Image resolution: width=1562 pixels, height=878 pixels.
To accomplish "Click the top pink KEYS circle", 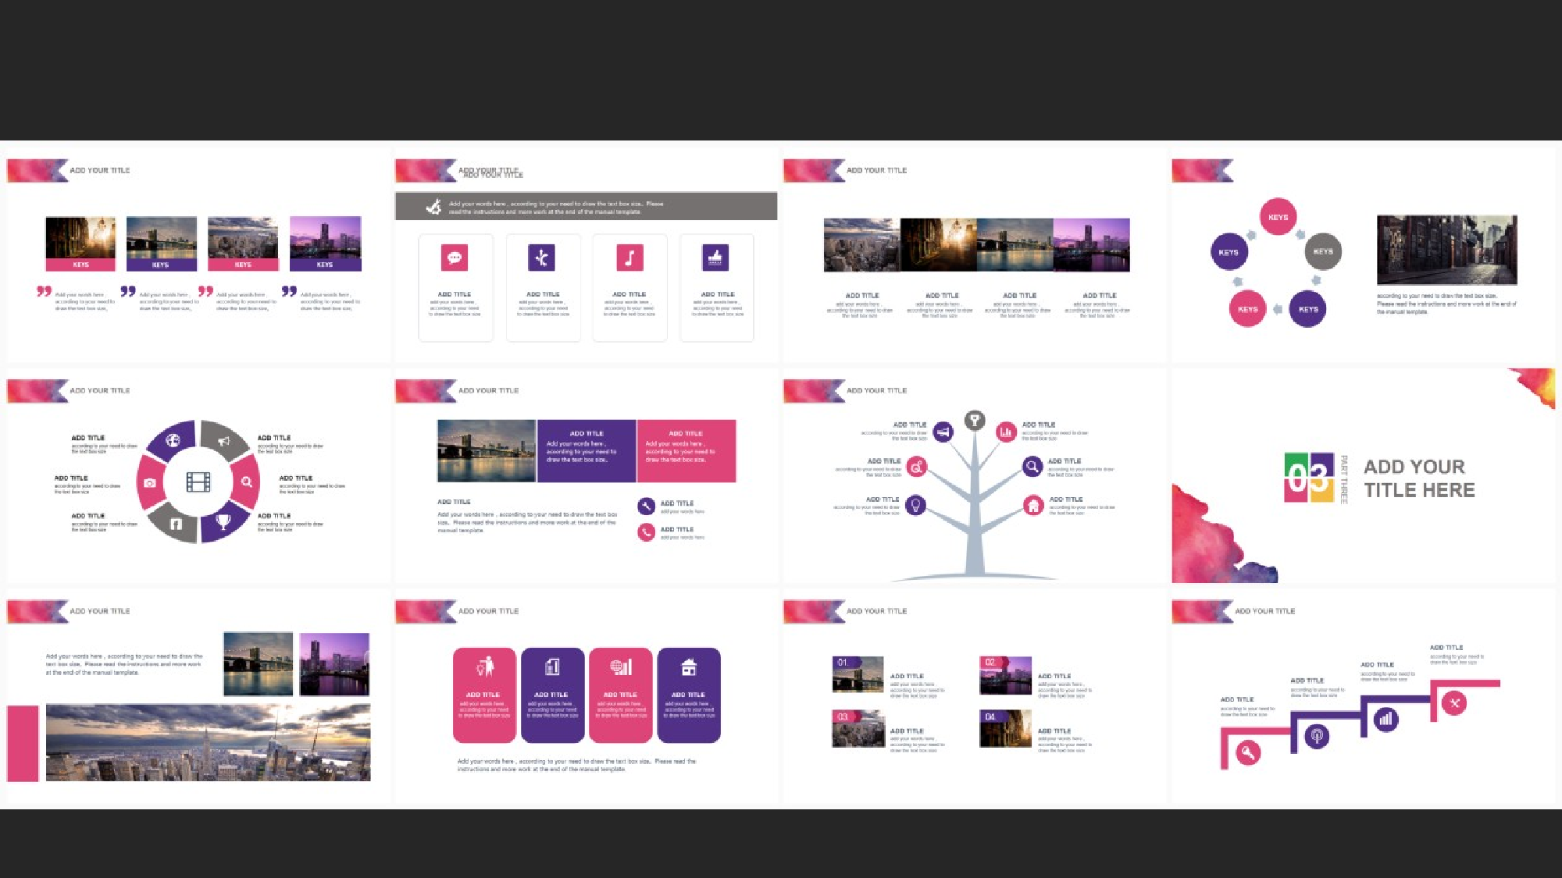I will tap(1278, 217).
